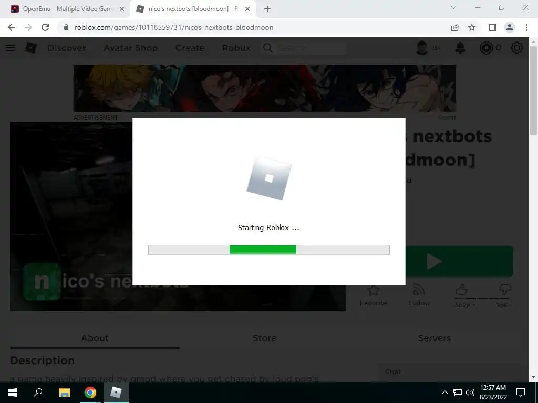Image resolution: width=538 pixels, height=403 pixels.
Task: Click the Roblox taskbar icon
Action: [x=116, y=393]
